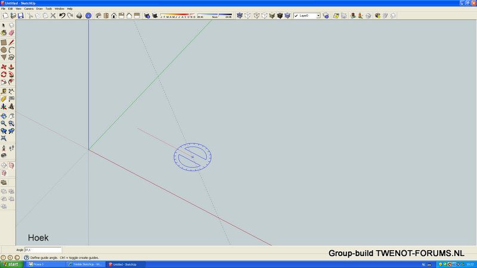The width and height of the screenshot is (477, 268).
Task: Click the Undo arrow
Action: (62, 15)
